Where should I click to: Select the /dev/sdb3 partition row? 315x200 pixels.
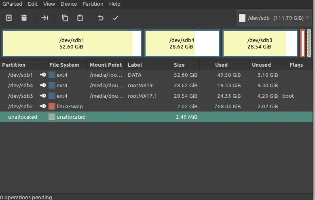156,96
